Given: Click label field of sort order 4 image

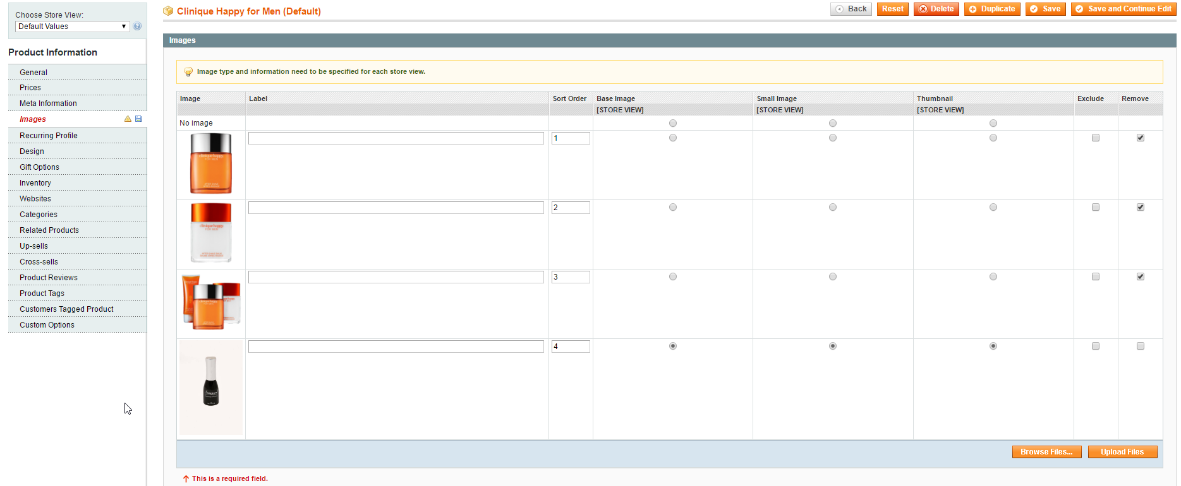Looking at the screenshot, I should pyautogui.click(x=396, y=347).
